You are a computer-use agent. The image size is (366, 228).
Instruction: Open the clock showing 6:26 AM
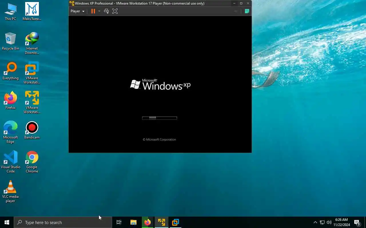tap(341, 222)
